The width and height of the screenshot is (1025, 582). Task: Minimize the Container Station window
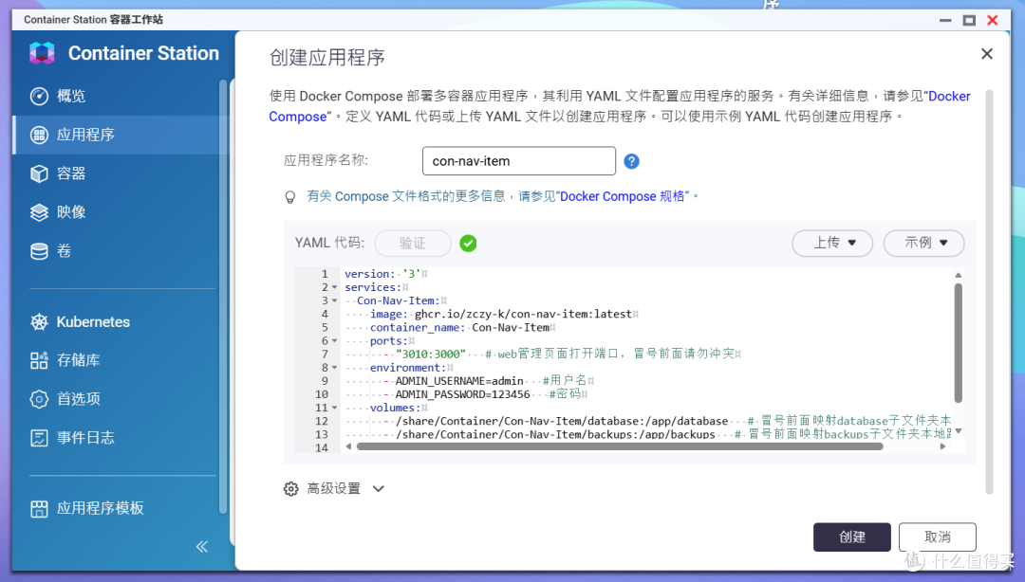(945, 20)
